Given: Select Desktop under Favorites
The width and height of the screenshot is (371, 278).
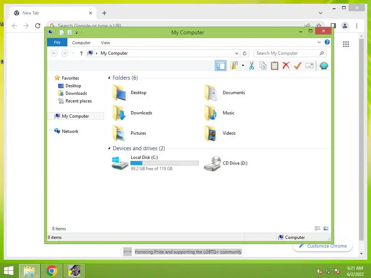Looking at the screenshot, I should click(73, 85).
